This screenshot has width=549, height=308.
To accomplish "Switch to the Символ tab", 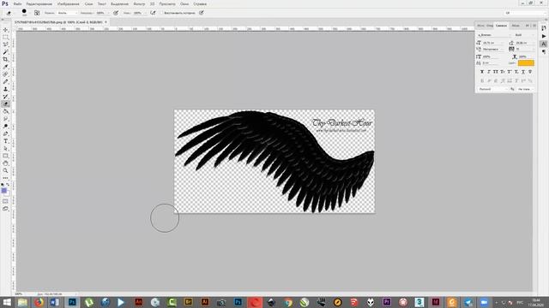I will pyautogui.click(x=501, y=26).
